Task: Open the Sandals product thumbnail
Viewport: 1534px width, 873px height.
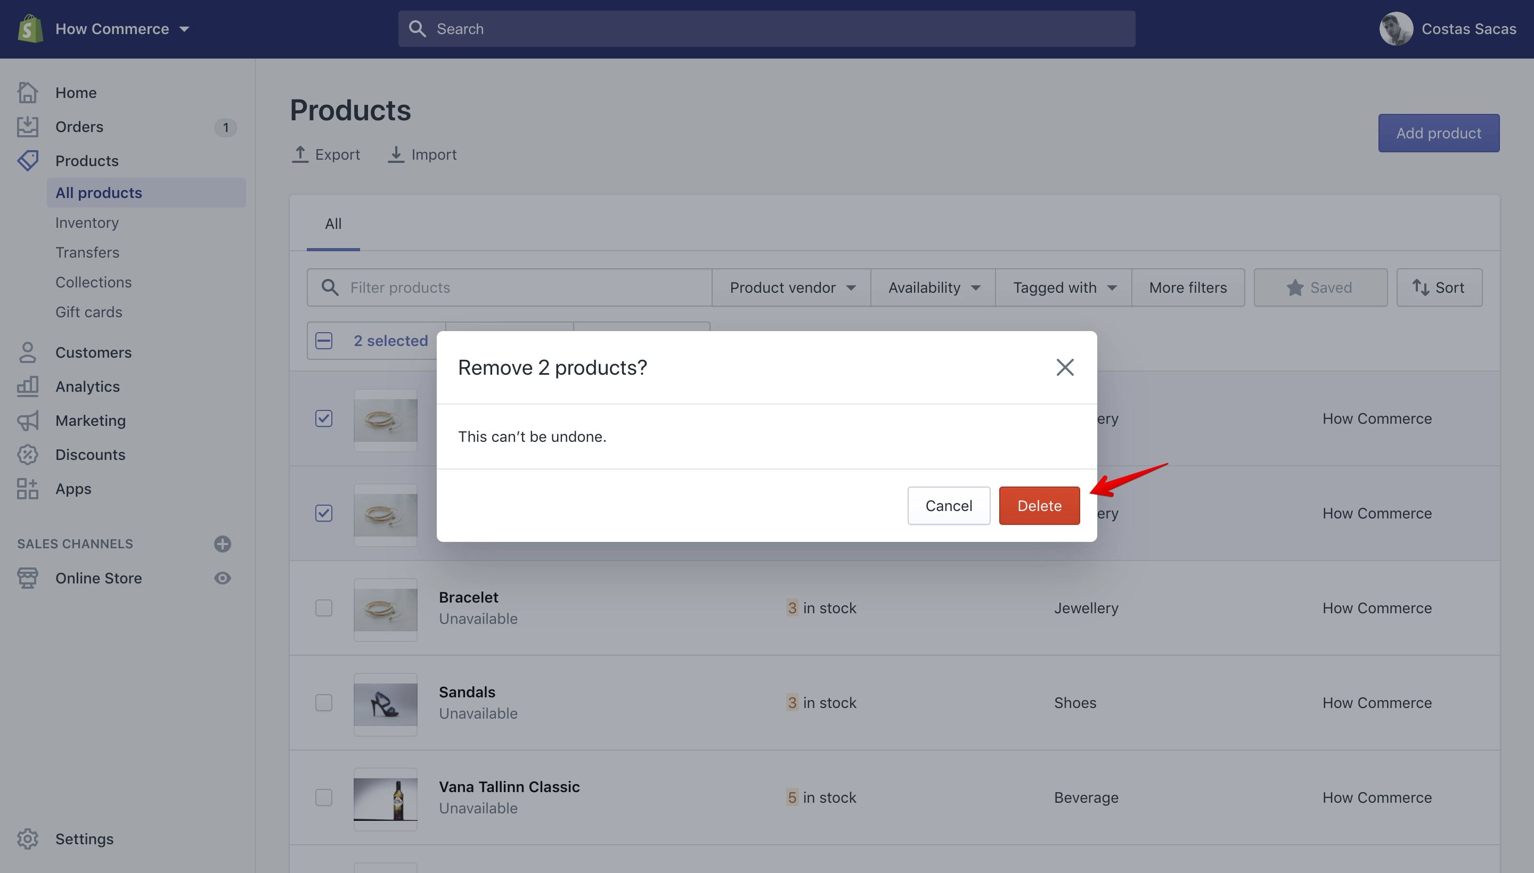Action: click(x=385, y=704)
